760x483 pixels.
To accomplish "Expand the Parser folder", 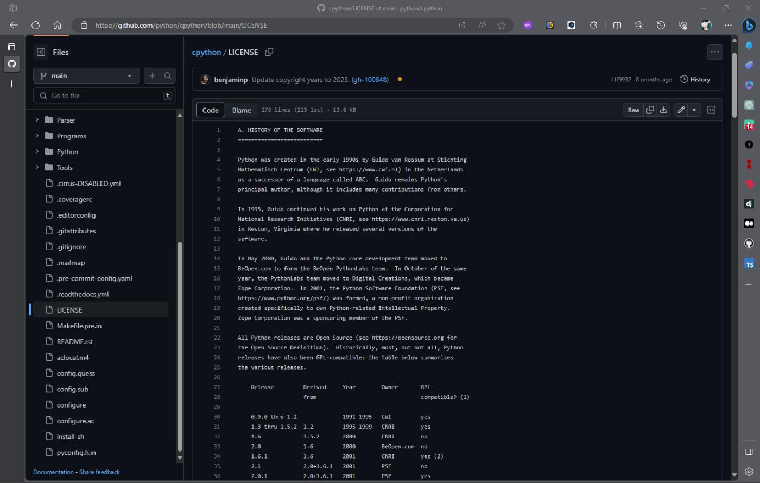I will [37, 120].
